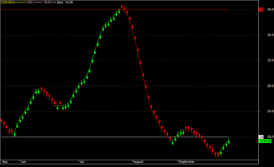This screenshot has width=274, height=167.
Task: Click the September label on time axis
Action: [x=187, y=162]
